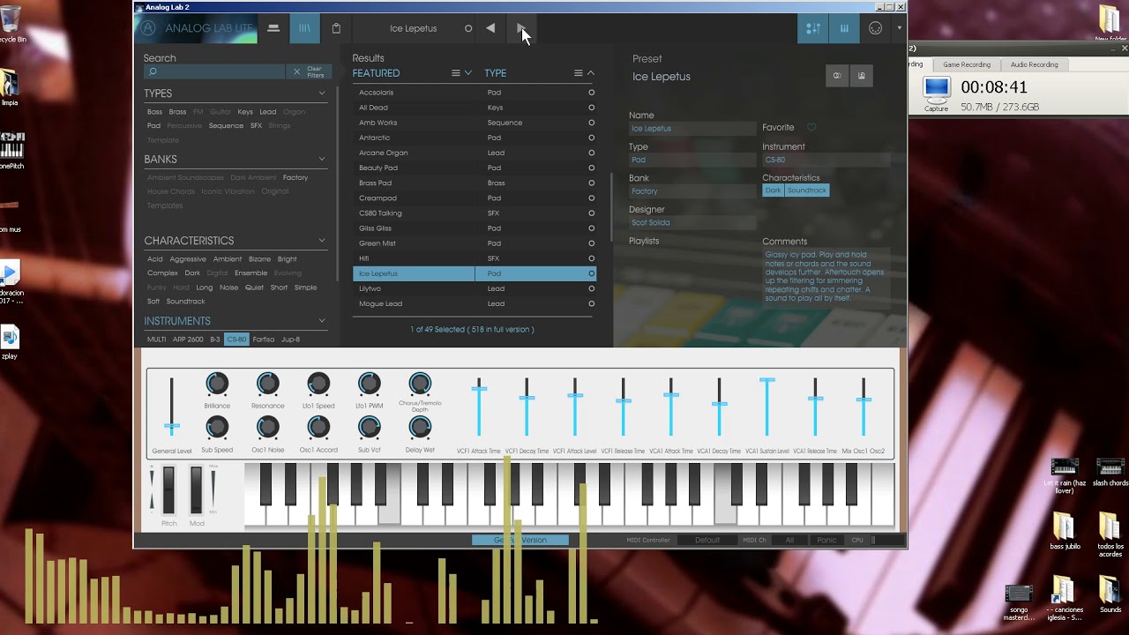
Task: Toggle the mixer controls view icon
Action: coord(813,28)
